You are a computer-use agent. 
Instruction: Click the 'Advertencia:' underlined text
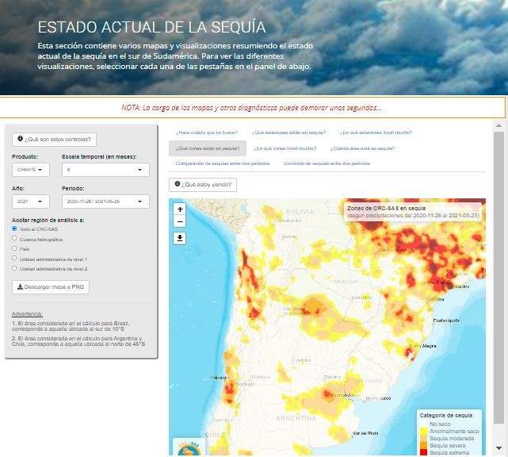[x=28, y=313]
